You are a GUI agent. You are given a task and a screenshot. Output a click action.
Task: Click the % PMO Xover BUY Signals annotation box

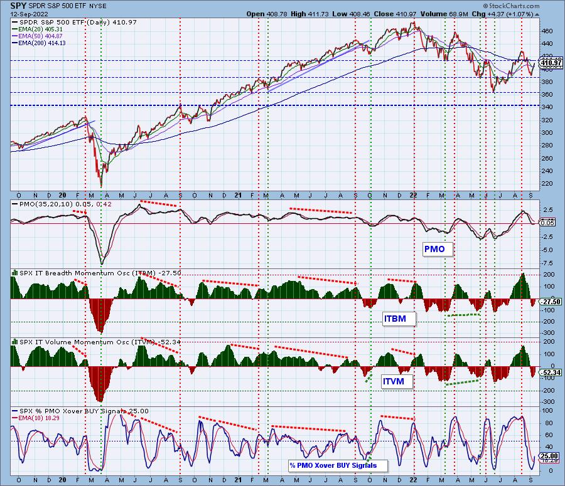pyautogui.click(x=338, y=465)
